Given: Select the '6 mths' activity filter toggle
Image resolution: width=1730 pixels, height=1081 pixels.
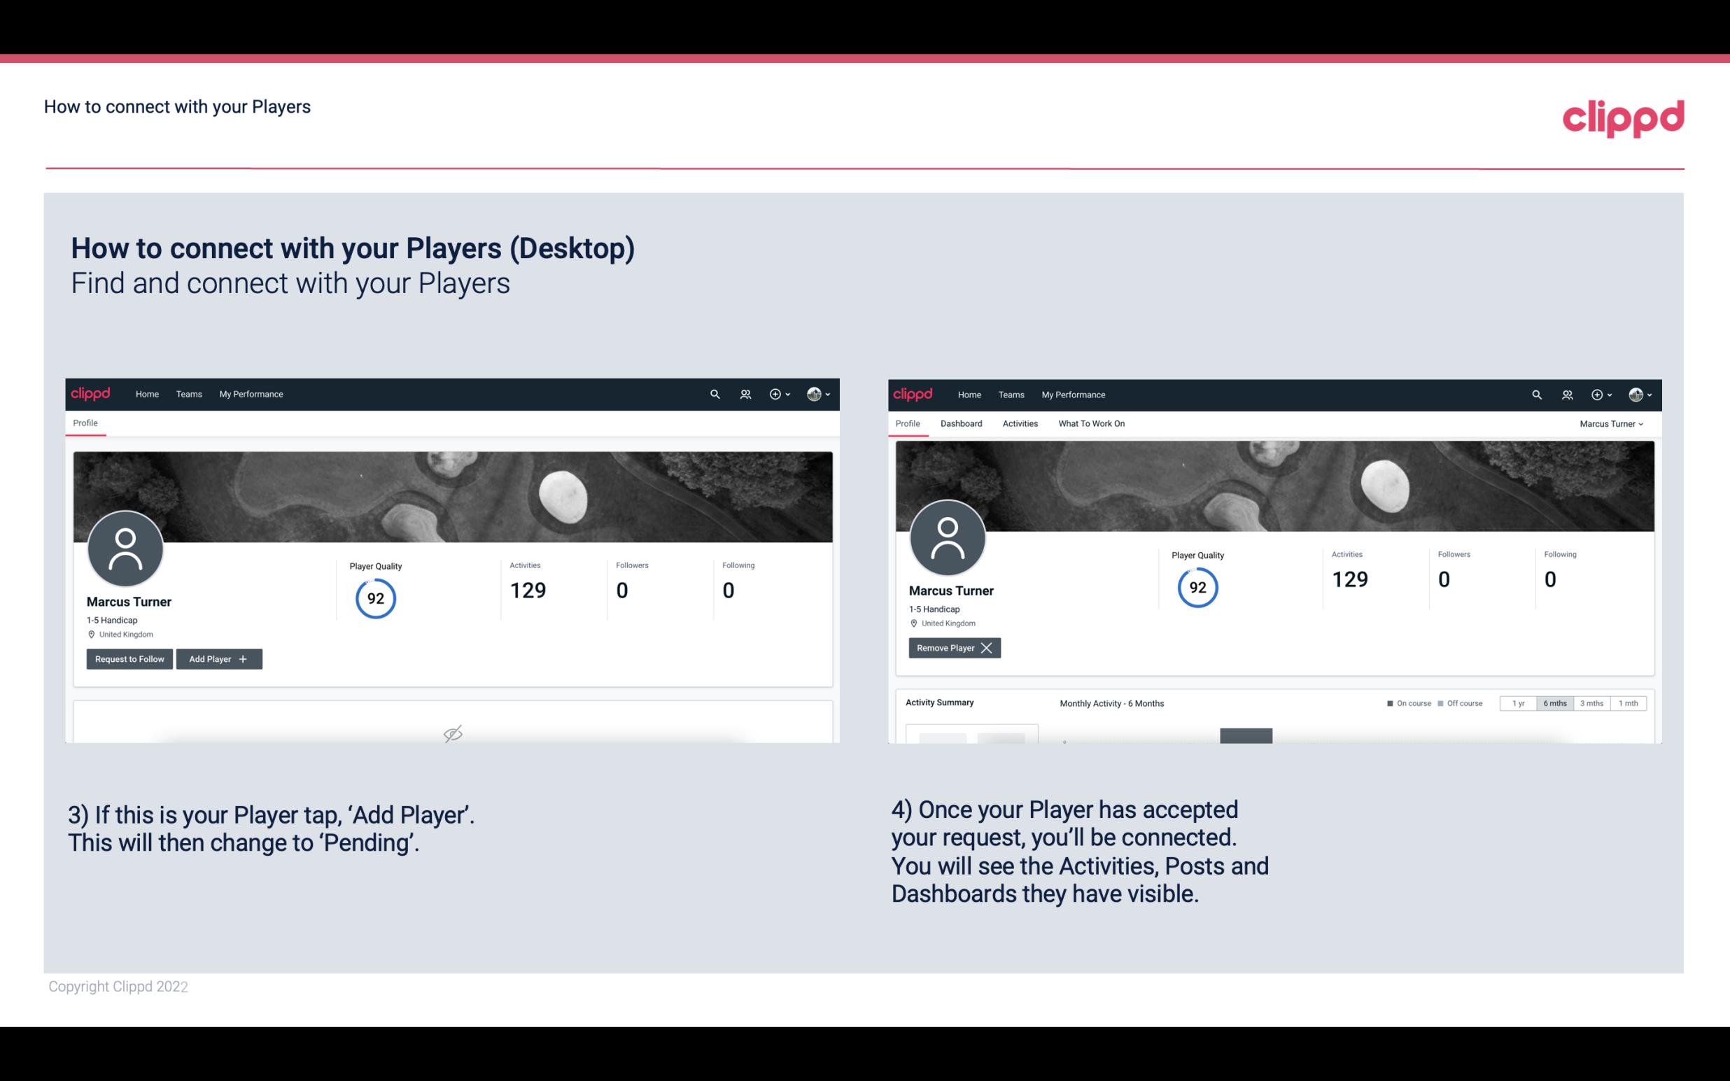Looking at the screenshot, I should click(1554, 702).
